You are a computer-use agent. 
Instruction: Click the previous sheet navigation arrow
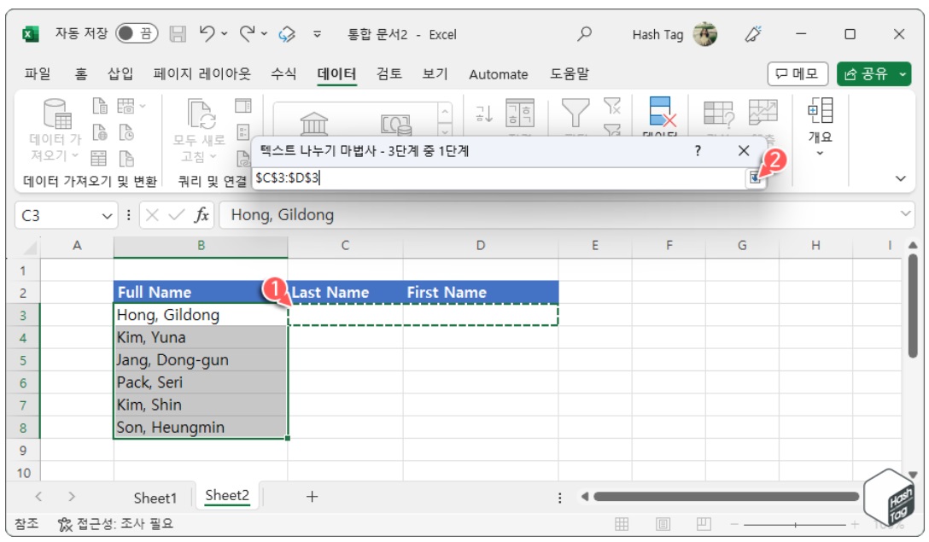pyautogui.click(x=38, y=497)
